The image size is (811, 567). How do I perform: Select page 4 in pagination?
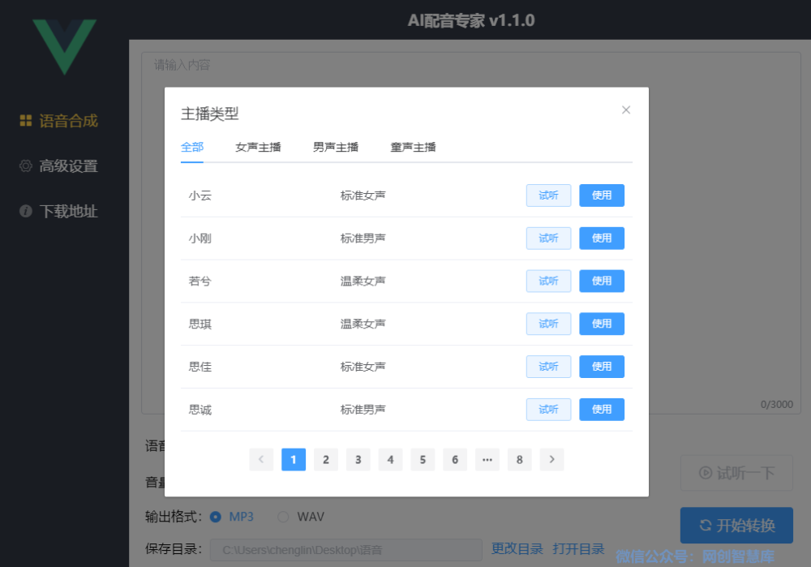click(391, 459)
